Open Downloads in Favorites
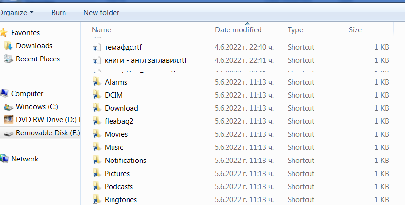 click(34, 46)
